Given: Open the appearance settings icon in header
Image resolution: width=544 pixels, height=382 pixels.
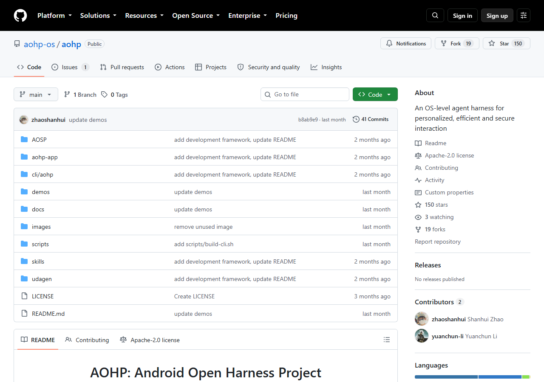Looking at the screenshot, I should tap(524, 16).
